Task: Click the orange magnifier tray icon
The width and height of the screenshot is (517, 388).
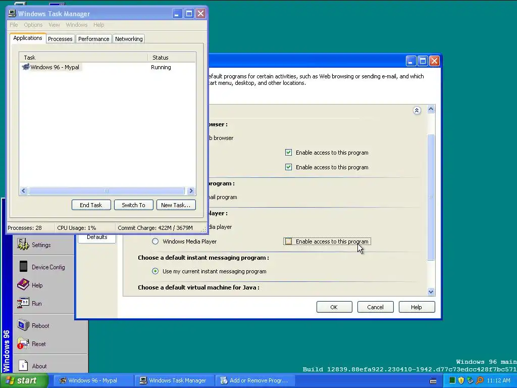Action: [x=480, y=380]
